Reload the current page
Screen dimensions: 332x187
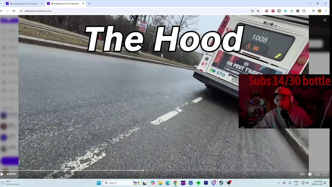pos(14,11)
